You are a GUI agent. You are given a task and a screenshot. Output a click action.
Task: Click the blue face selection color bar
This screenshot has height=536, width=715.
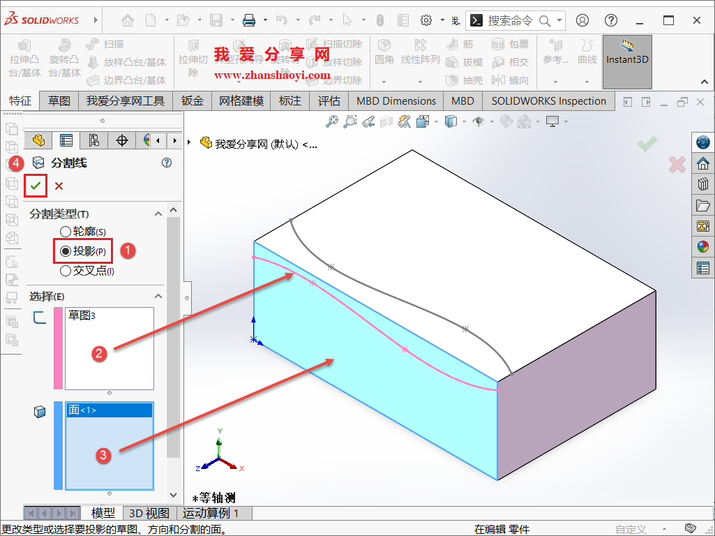click(58, 446)
